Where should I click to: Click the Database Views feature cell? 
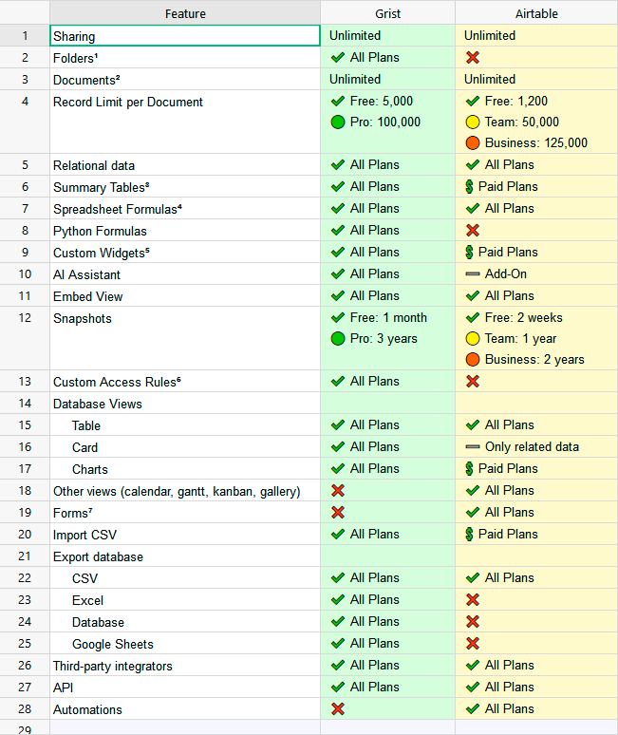[x=185, y=404]
